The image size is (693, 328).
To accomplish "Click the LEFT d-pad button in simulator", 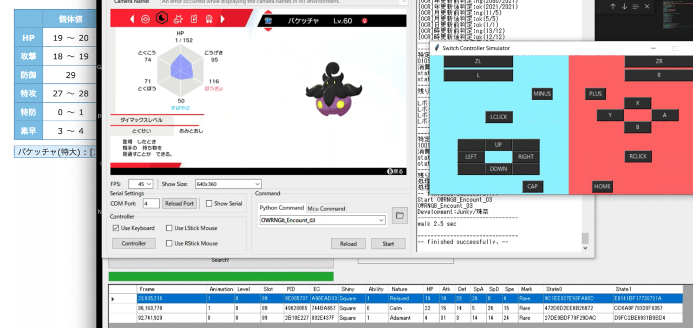I will [x=471, y=157].
